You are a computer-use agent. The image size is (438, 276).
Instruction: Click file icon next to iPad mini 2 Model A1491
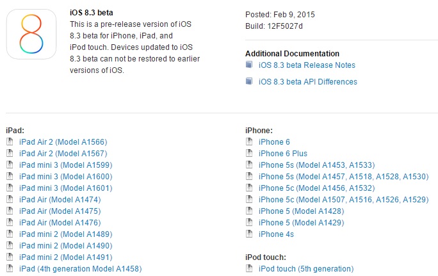pos(10,257)
